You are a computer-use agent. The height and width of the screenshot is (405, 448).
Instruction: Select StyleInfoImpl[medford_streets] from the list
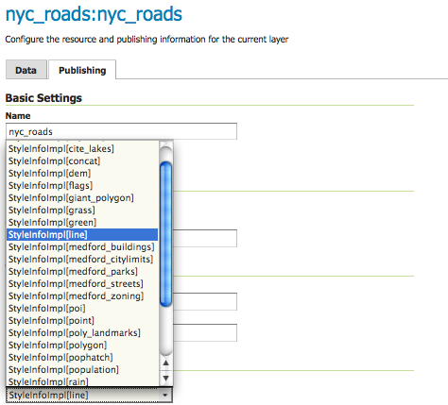[x=82, y=283]
